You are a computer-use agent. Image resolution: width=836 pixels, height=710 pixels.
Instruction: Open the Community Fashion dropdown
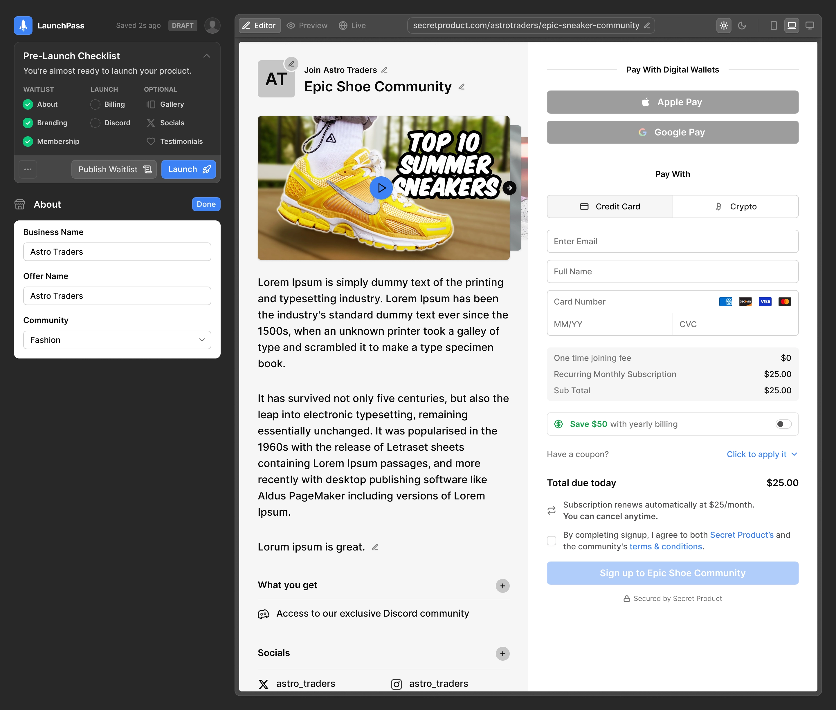117,340
